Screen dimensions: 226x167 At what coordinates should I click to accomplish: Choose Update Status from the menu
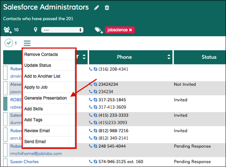pos(49,65)
